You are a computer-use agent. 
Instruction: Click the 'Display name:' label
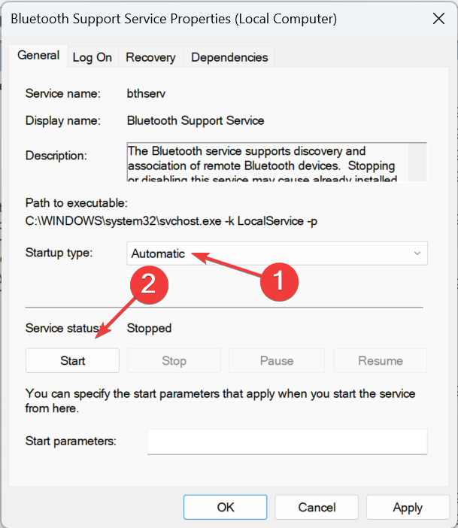63,120
